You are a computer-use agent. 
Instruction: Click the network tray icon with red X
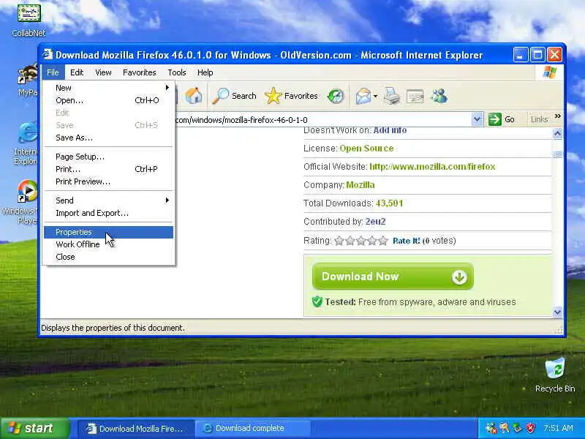click(x=491, y=428)
